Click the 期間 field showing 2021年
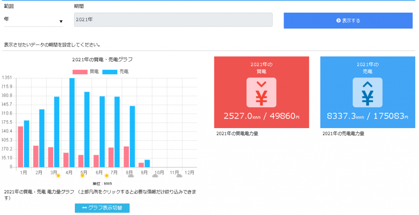This screenshot has width=419, height=215. 173,20
